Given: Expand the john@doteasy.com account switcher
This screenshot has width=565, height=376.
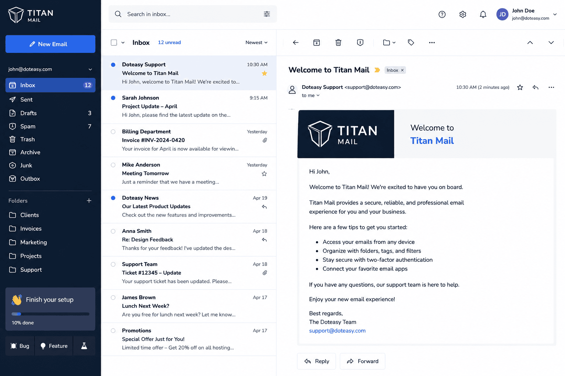Looking at the screenshot, I should pyautogui.click(x=50, y=69).
